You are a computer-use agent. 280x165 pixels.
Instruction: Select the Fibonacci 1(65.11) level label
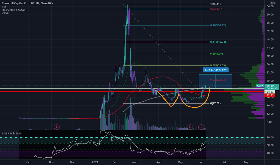(215, 4)
